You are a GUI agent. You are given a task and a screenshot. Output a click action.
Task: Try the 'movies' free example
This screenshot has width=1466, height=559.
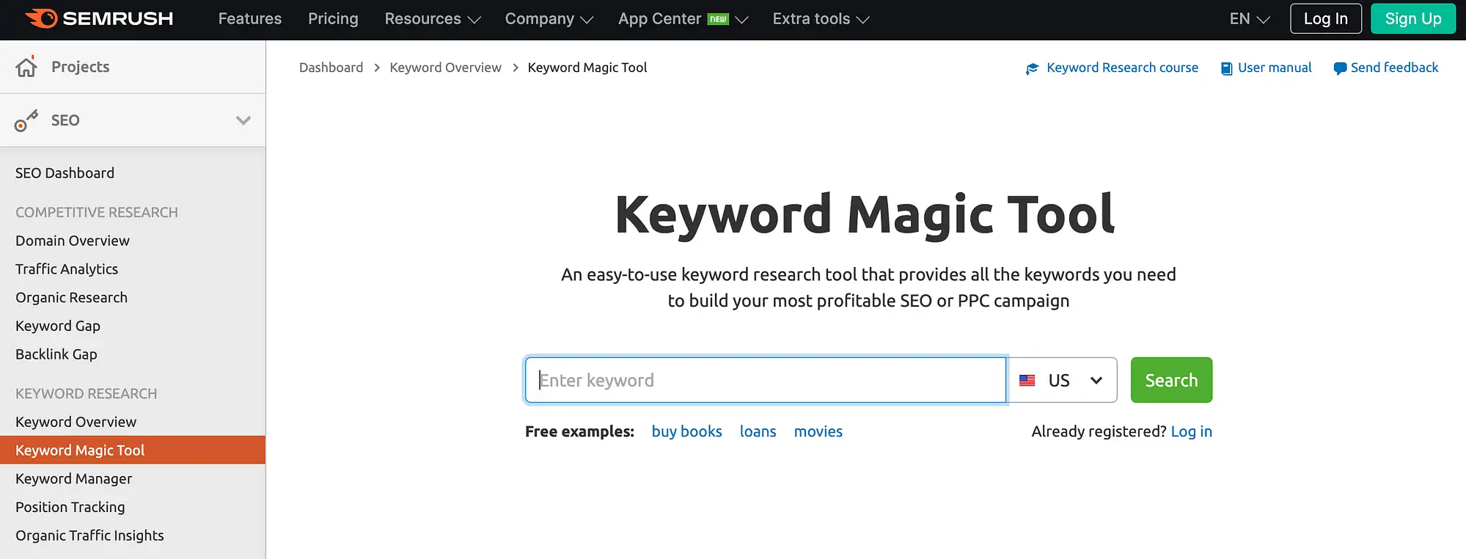(818, 431)
